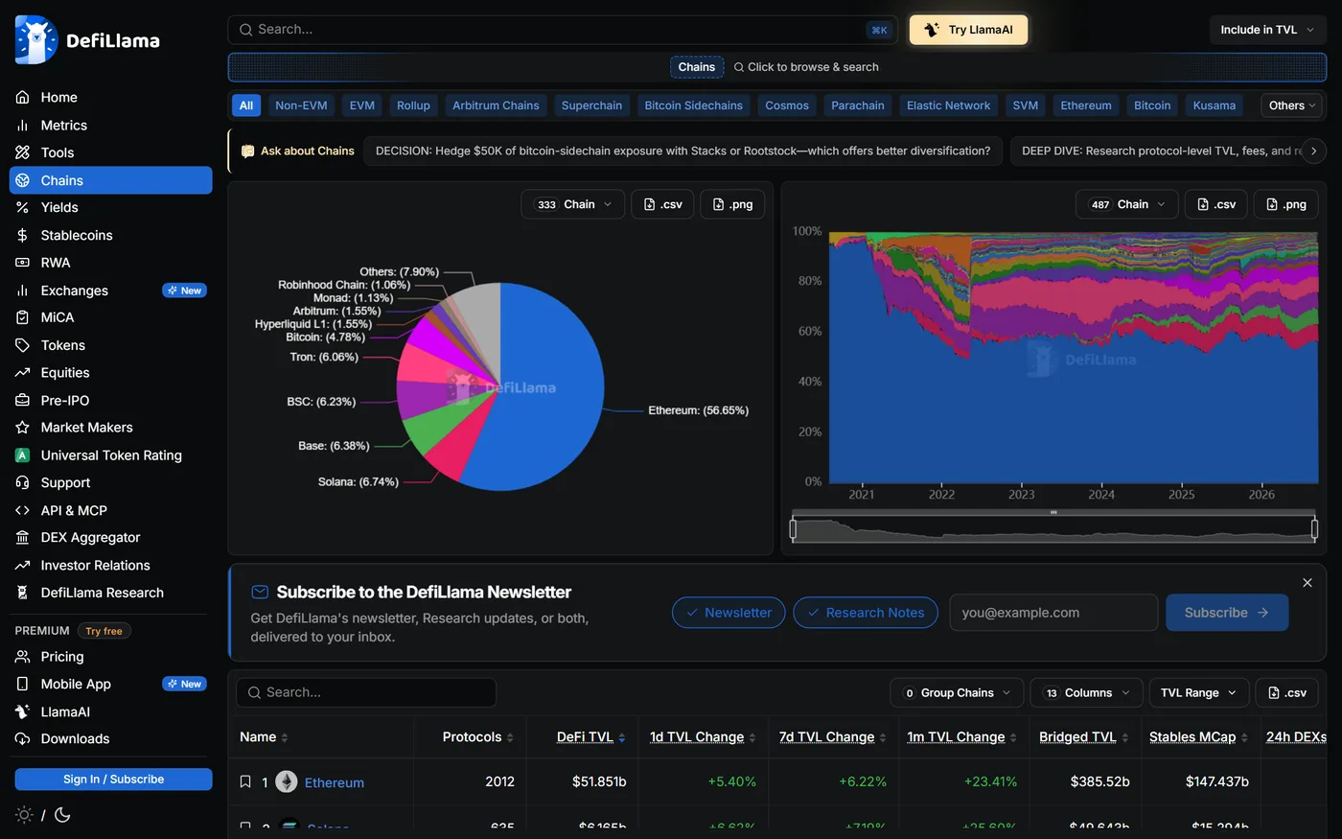Open the Pricing sidebar item
This screenshot has width=1342, height=839.
pos(111,657)
